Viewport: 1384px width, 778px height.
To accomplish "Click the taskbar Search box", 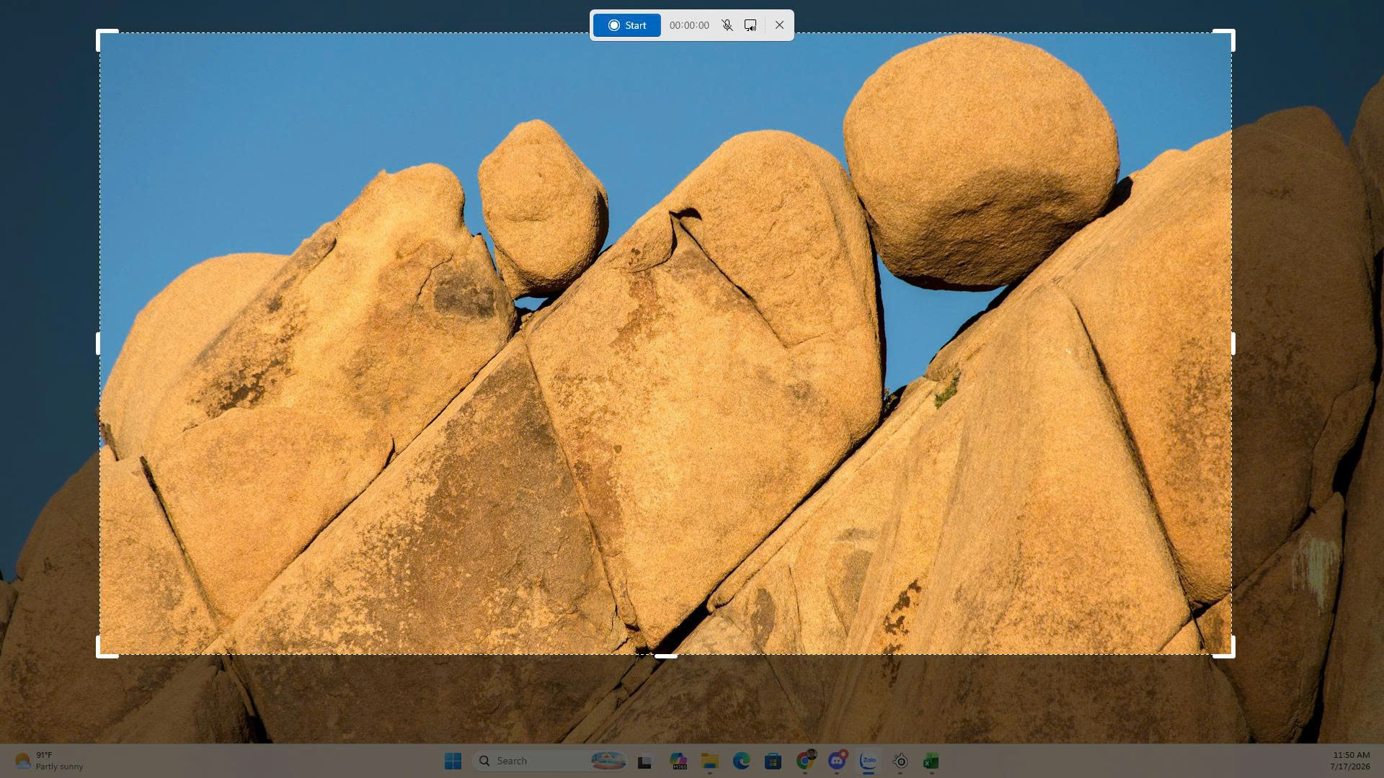I will click(x=550, y=761).
